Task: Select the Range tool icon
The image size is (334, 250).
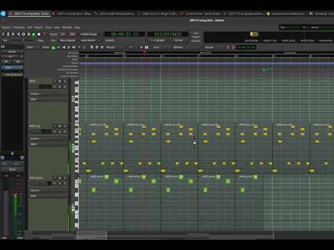Action: (x=58, y=47)
